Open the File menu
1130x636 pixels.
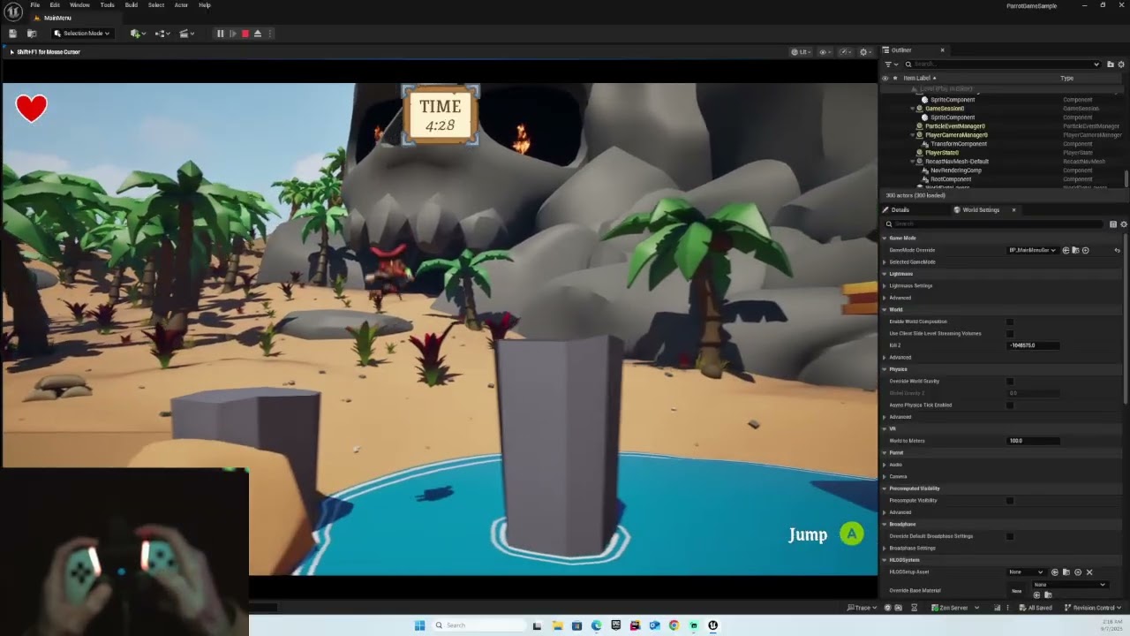click(35, 5)
